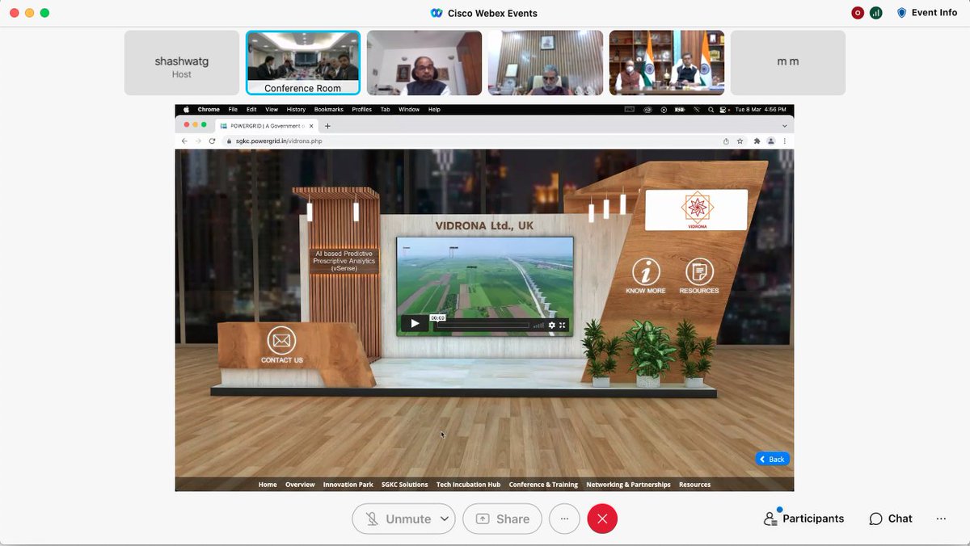Open the Chrome extensions puzzle icon
The width and height of the screenshot is (970, 546).
point(757,141)
